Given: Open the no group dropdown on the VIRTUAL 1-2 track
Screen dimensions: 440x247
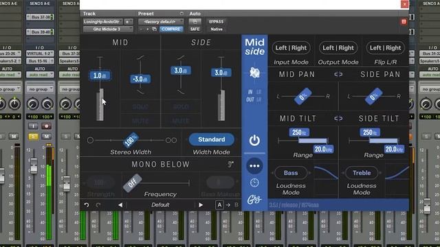Looking at the screenshot, I should [40, 89].
